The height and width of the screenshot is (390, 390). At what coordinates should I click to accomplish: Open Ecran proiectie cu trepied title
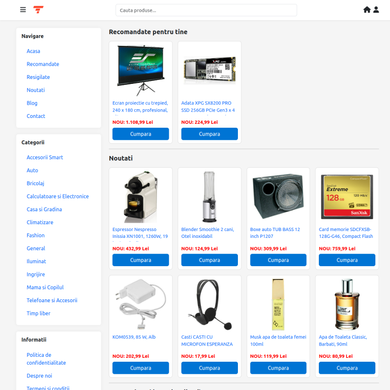pos(140,107)
